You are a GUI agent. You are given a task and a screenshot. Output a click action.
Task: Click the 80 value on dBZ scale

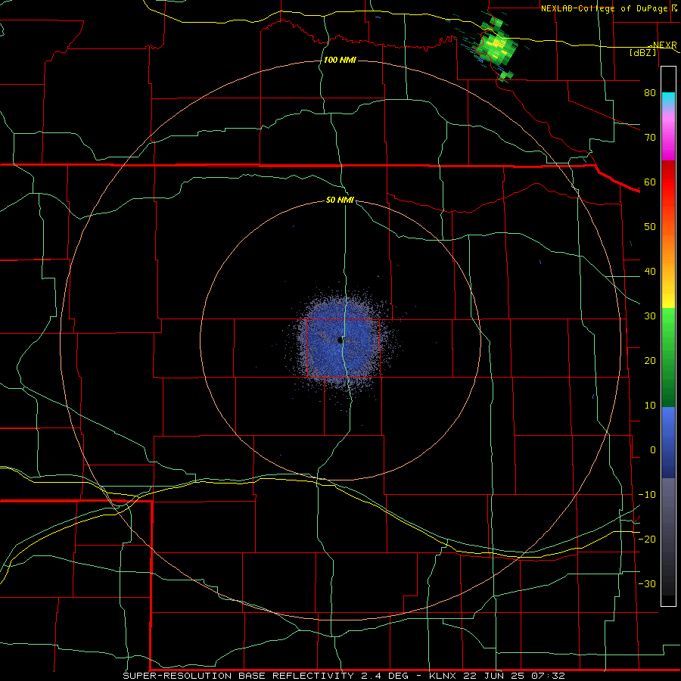(x=650, y=92)
